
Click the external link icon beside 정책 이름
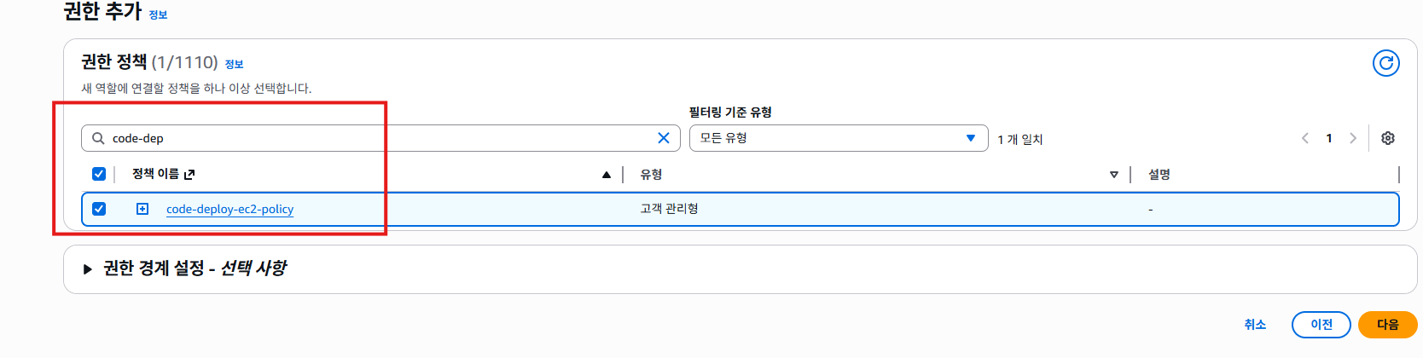[189, 175]
